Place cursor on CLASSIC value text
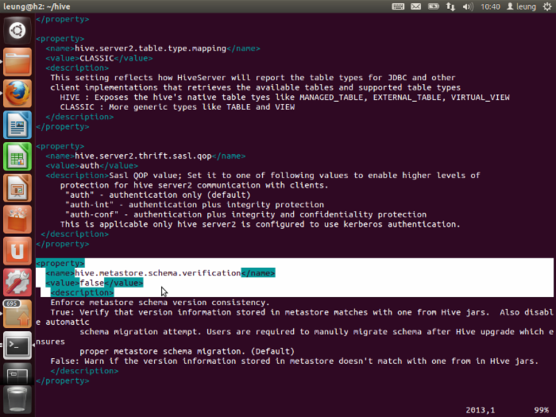Image resolution: width=556 pixels, height=417 pixels. (x=96, y=58)
